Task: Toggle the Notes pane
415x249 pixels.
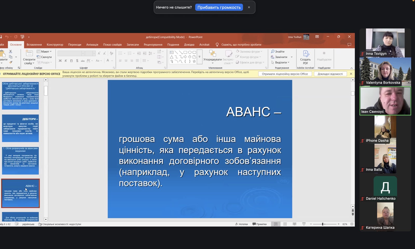Action: click(x=241, y=224)
